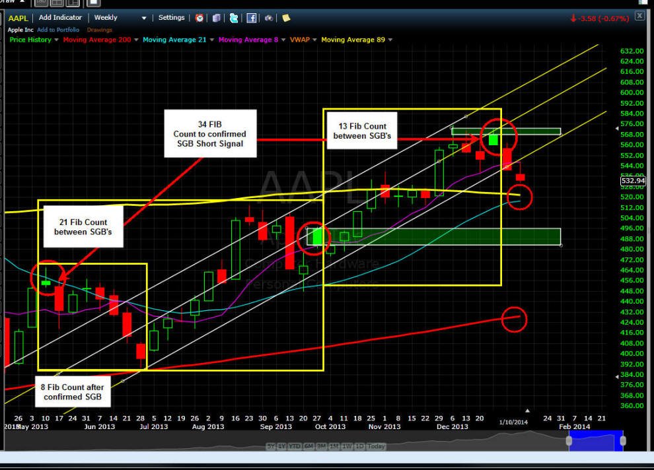Click the white page icon at top
Viewport: 654px width, 470px height.
tap(93, 3)
